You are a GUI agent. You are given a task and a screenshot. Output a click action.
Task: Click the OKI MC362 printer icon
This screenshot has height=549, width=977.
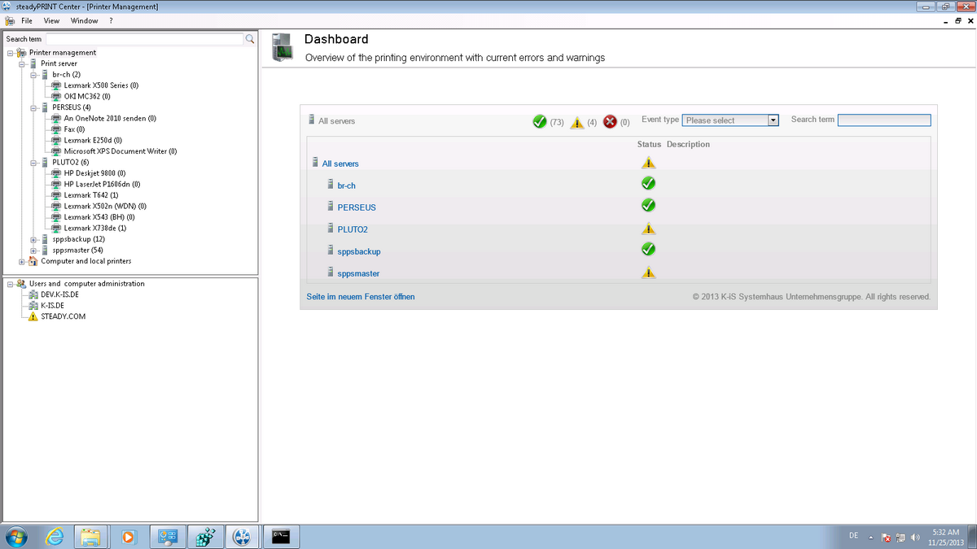(56, 96)
